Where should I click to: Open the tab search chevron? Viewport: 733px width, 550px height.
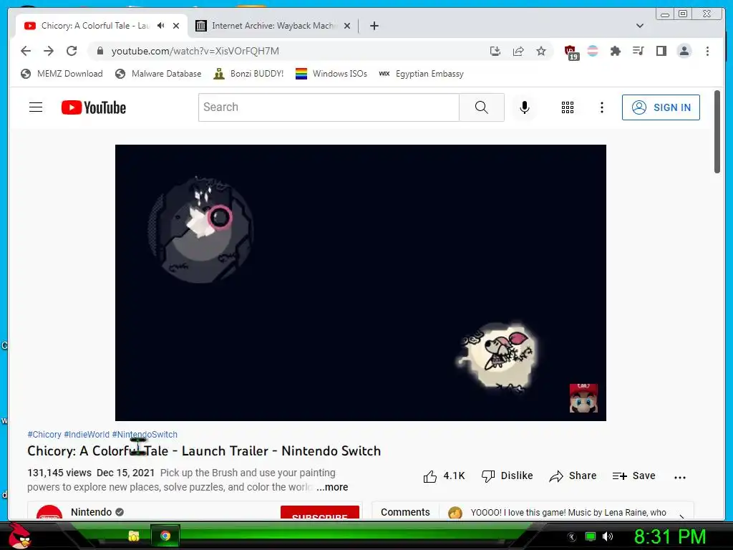pyautogui.click(x=640, y=26)
